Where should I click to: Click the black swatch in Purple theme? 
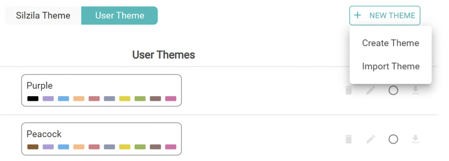pos(33,99)
